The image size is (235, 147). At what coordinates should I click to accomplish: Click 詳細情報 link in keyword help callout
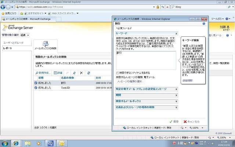pyautogui.click(x=188, y=80)
